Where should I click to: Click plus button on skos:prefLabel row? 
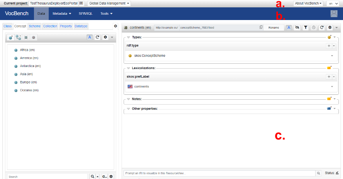point(329,76)
